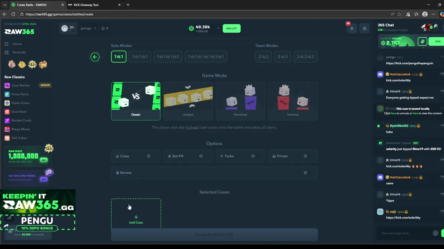Select the 1 vs 1 vs 1 mode
This screenshot has height=249, width=444.
[x=140, y=57]
